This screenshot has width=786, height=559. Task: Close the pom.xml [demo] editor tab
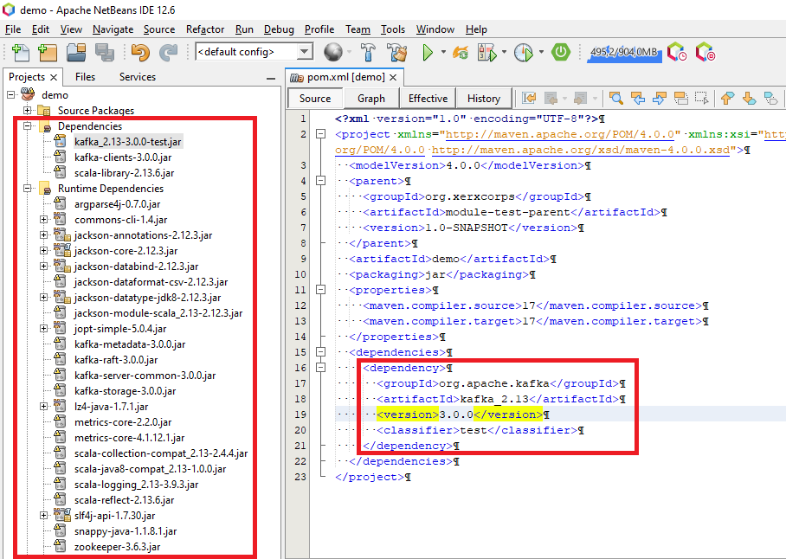(394, 77)
